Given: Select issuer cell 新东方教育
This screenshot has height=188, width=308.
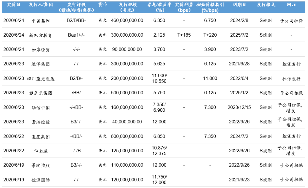Looking at the screenshot, I should 41,35.
